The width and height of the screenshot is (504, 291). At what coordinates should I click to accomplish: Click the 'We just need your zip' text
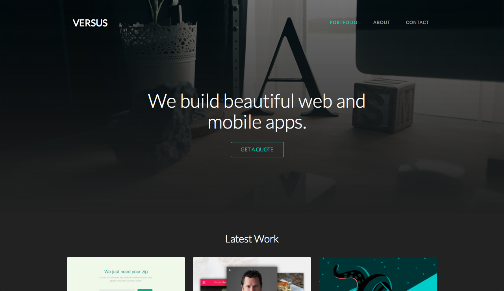(x=126, y=272)
